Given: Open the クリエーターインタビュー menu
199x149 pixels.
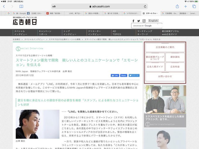Looking at the screenshot, I should pyautogui.click(x=95, y=33).
